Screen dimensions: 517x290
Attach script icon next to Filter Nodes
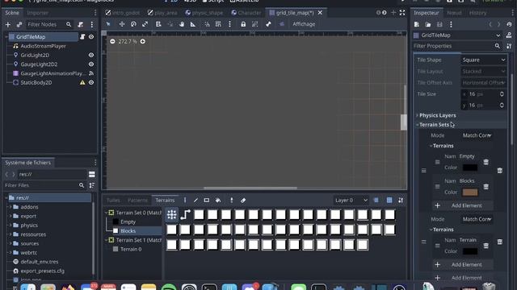pos(81,24)
